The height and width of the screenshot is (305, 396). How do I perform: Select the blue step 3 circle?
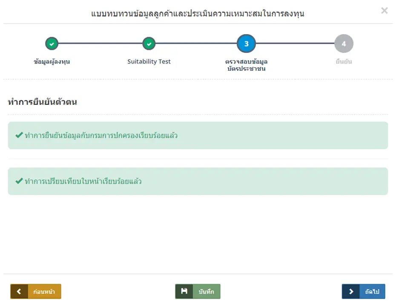point(246,43)
